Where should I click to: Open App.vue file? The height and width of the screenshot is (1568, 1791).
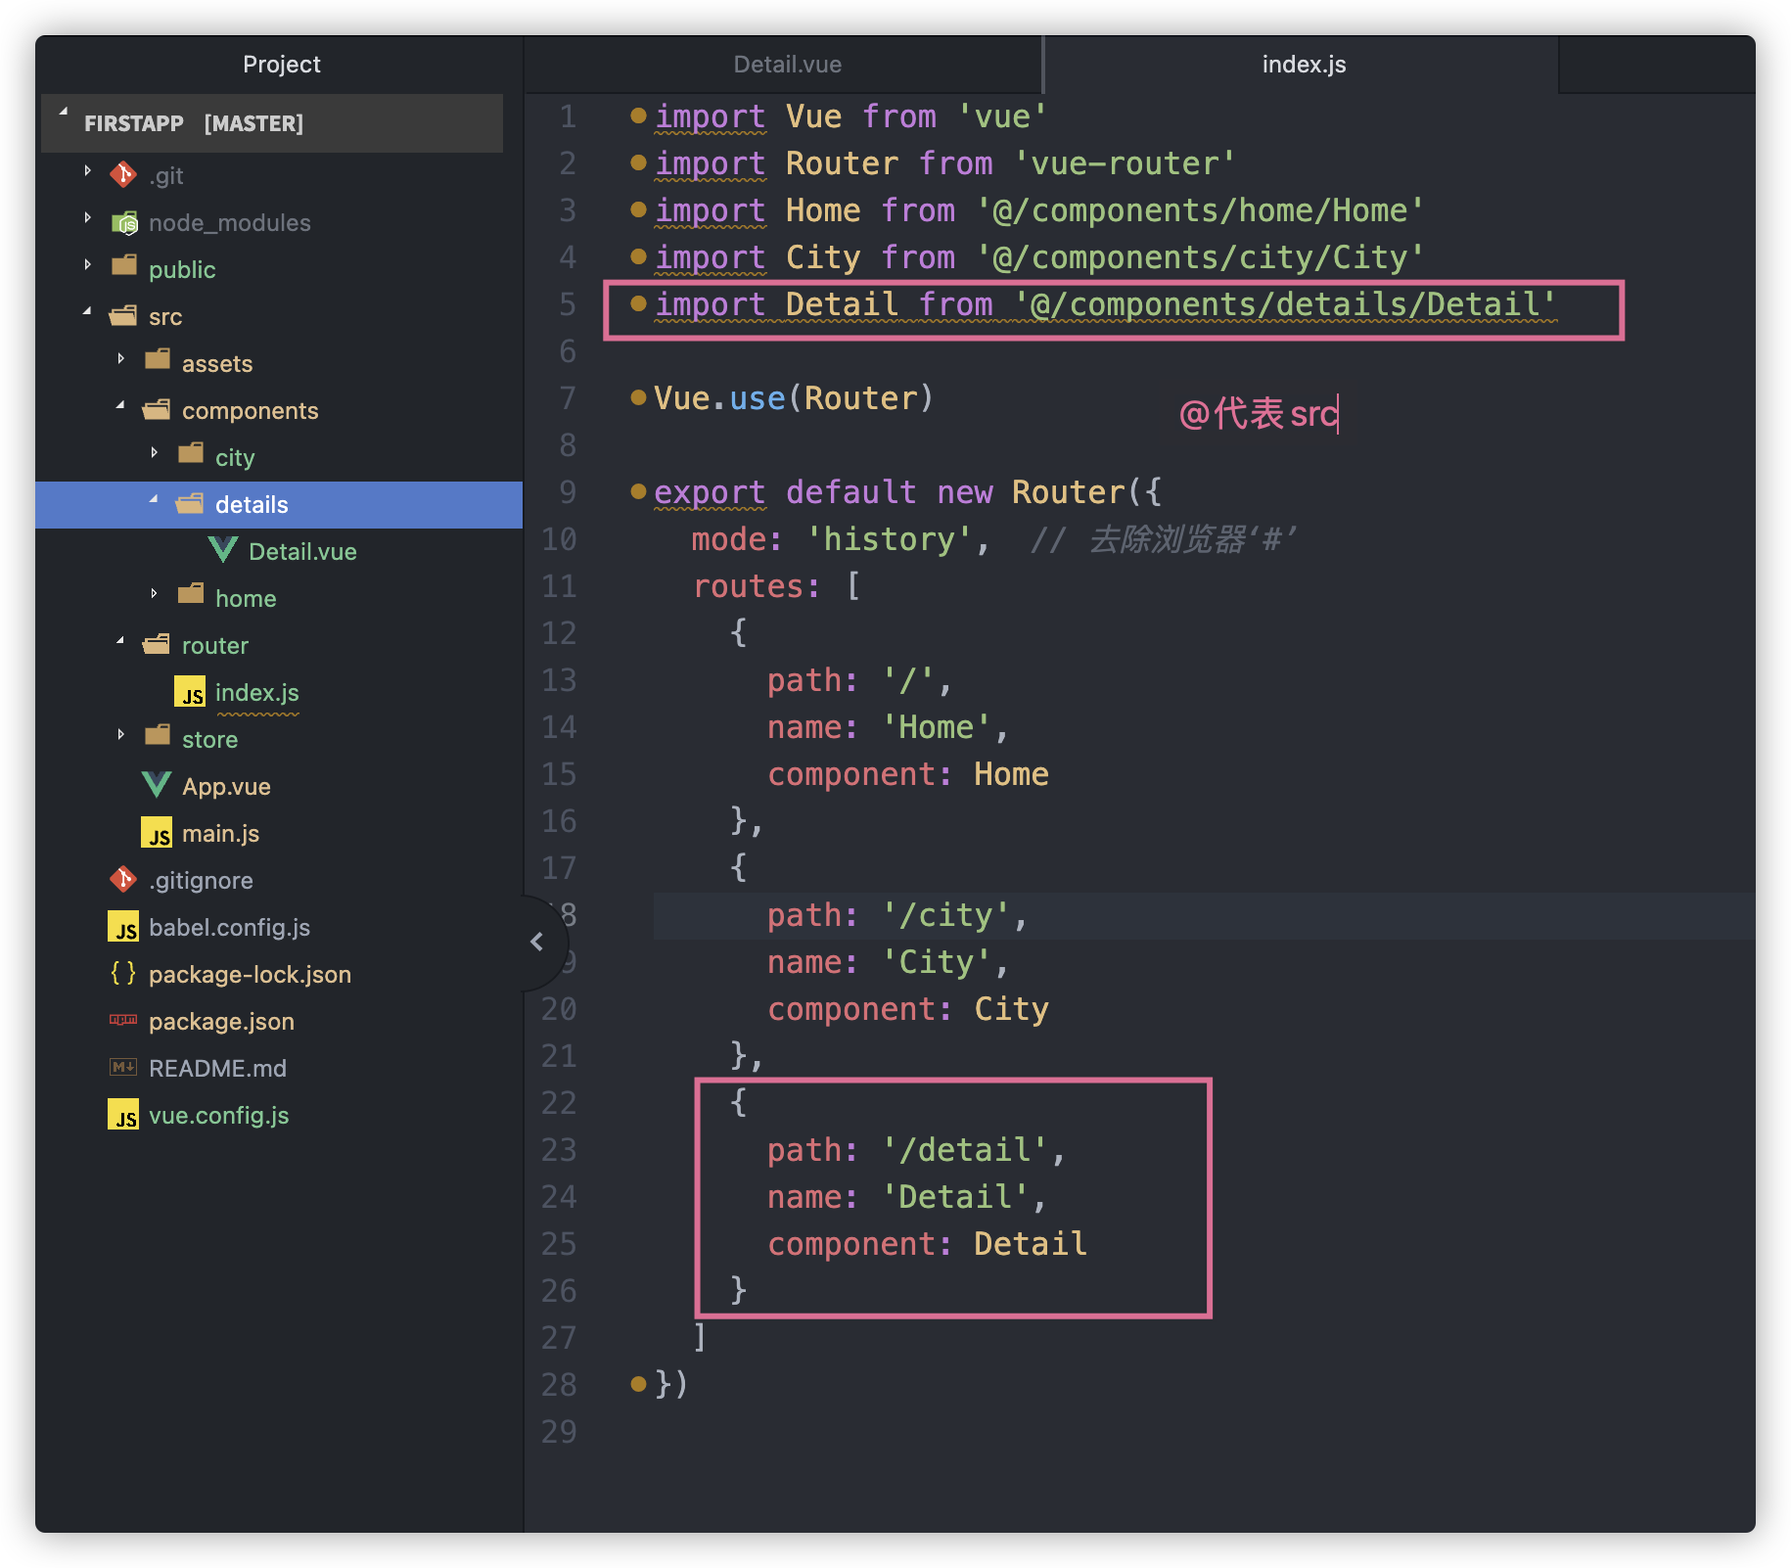tap(226, 786)
